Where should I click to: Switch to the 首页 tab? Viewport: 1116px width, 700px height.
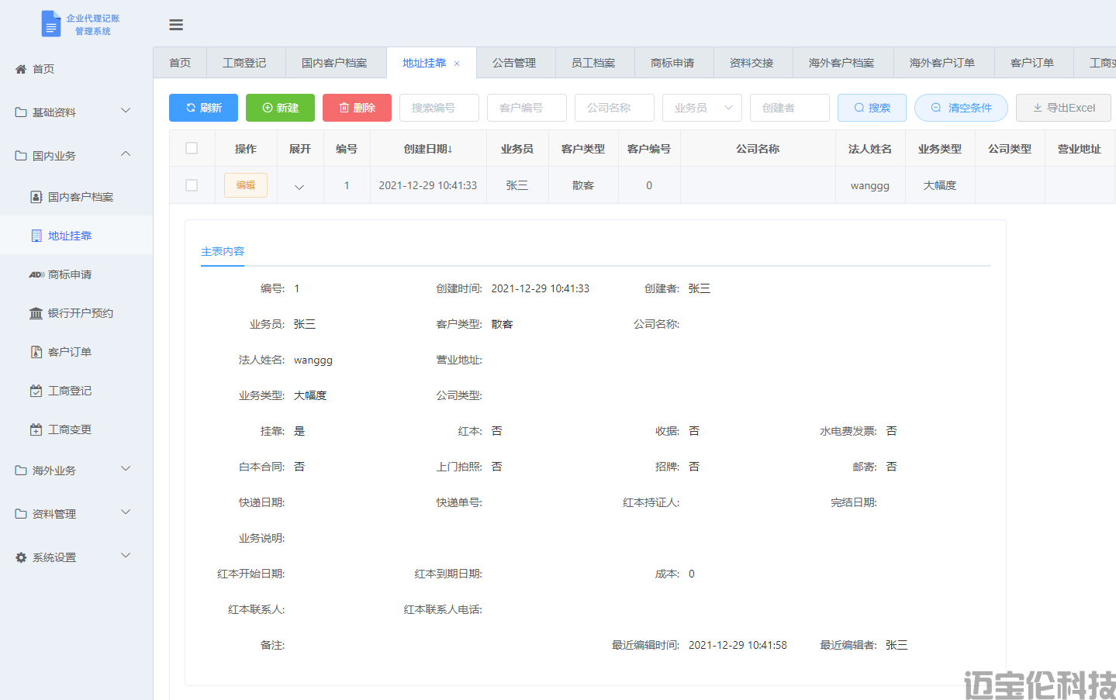click(180, 63)
